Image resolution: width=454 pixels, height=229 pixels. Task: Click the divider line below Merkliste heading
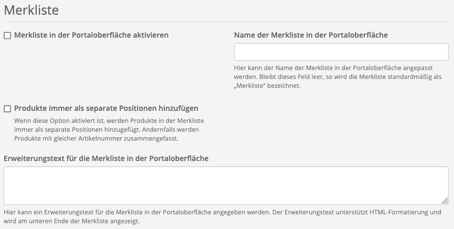[227, 21]
